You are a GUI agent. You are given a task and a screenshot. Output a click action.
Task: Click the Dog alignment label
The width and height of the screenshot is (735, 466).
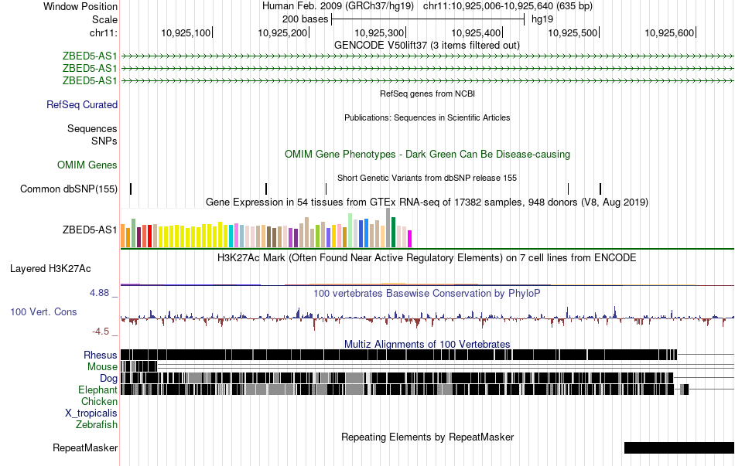(108, 379)
